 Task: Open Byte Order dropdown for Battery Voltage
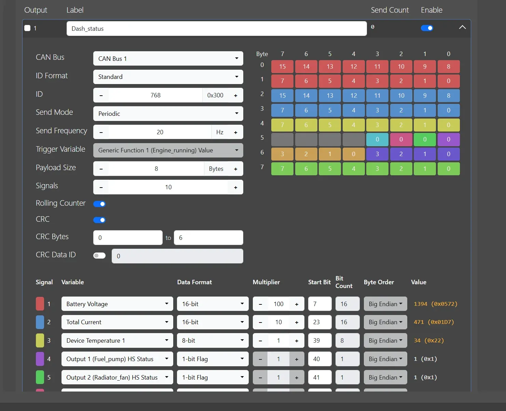pos(385,304)
